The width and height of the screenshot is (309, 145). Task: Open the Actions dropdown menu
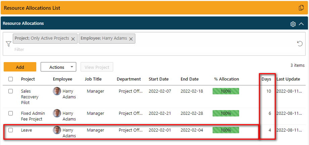[58, 67]
